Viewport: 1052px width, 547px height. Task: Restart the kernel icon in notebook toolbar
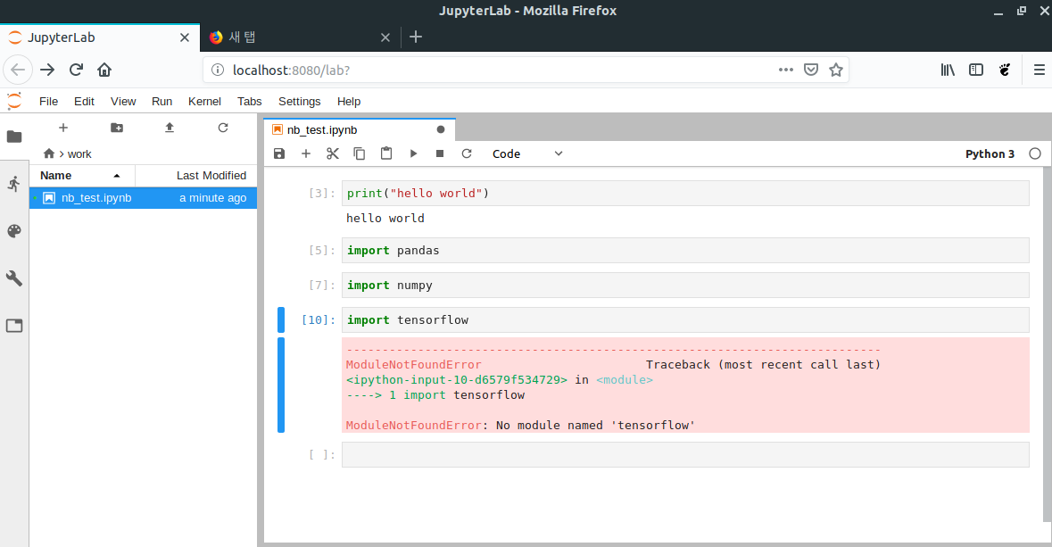coord(467,153)
